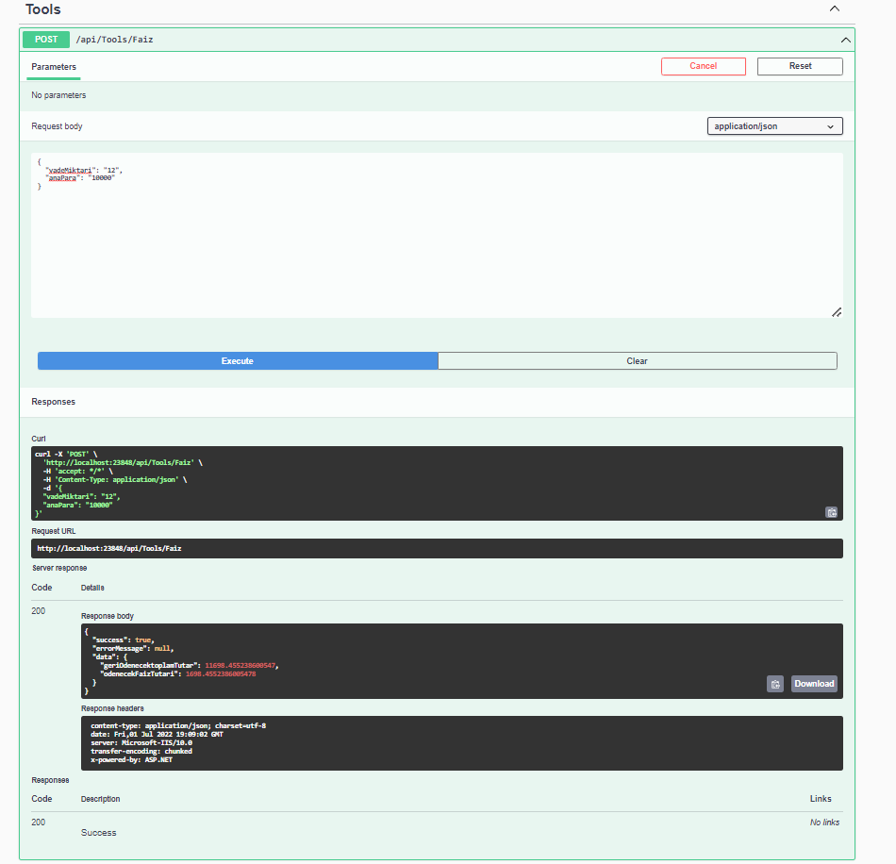The height and width of the screenshot is (864, 896).
Task: Click the Success description text
Action: (x=98, y=833)
